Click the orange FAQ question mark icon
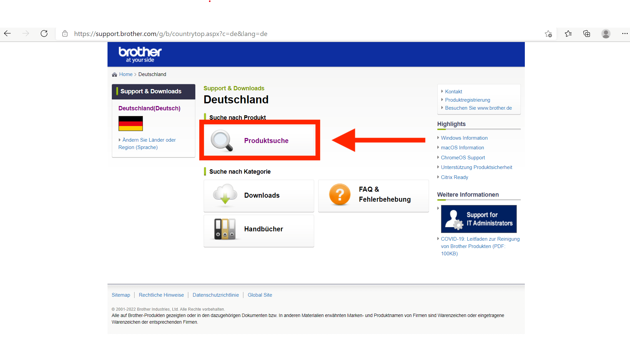Viewport: 630px width, 338px height. [x=340, y=194]
